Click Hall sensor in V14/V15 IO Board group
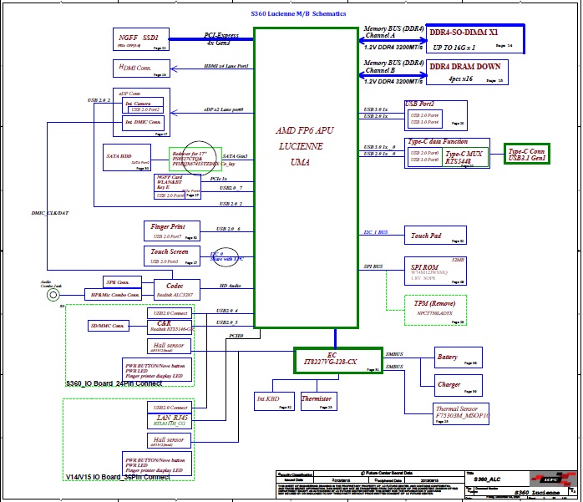 coord(169,440)
